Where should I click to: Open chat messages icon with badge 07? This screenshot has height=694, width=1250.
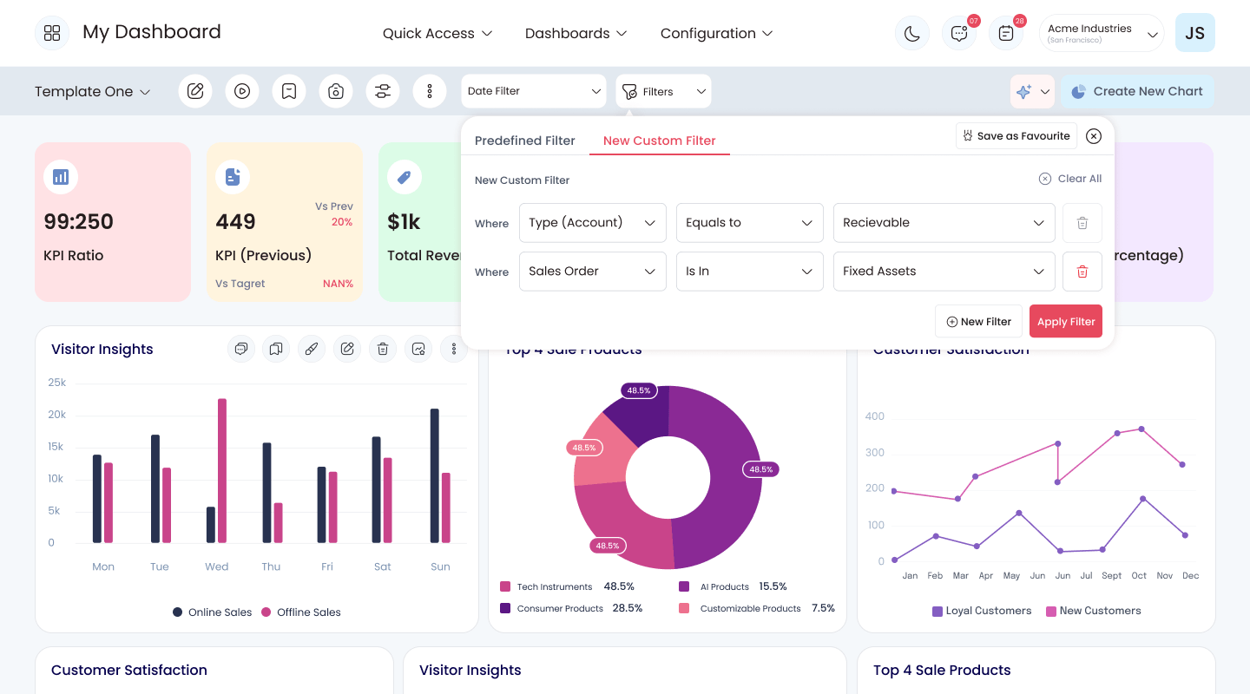(x=959, y=33)
